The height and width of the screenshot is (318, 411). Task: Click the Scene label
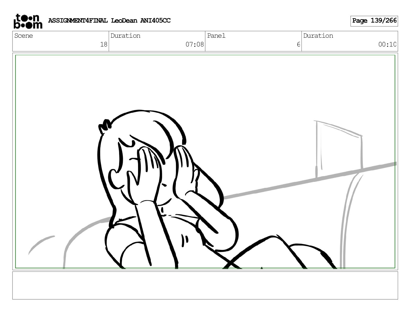coord(24,36)
